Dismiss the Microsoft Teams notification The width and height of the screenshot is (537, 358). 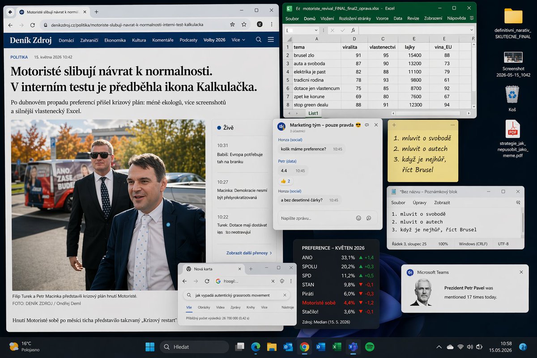pos(521,272)
